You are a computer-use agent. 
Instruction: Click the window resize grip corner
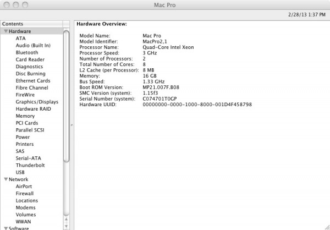coord(327,227)
